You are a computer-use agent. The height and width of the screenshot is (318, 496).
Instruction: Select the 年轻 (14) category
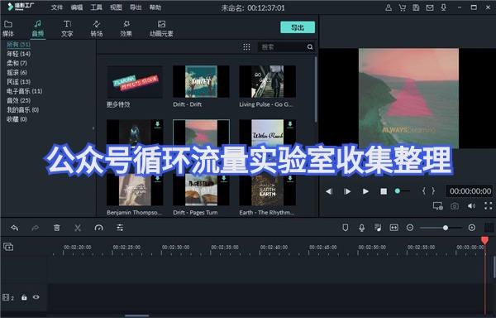pyautogui.click(x=19, y=54)
